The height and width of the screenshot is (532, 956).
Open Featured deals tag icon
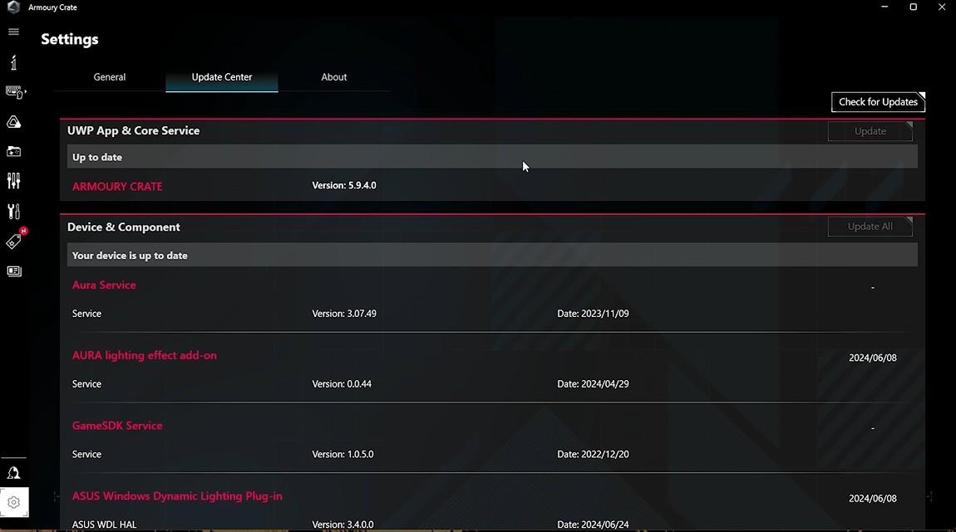pos(15,241)
